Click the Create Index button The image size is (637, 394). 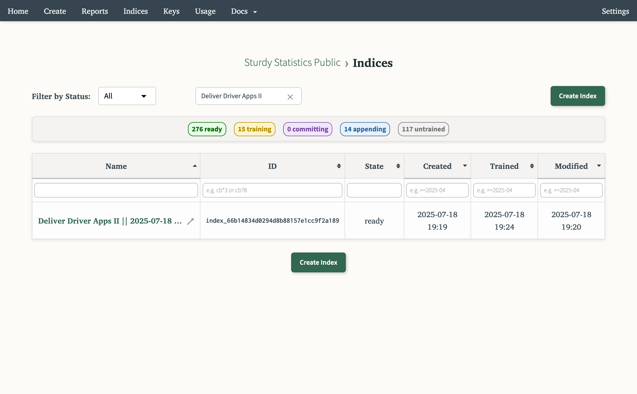[577, 96]
